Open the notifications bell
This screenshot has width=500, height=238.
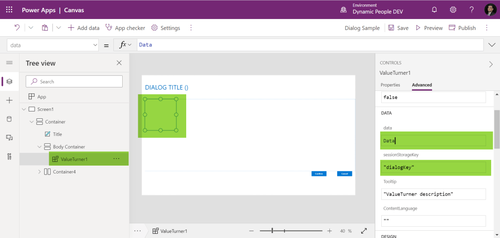click(x=434, y=10)
